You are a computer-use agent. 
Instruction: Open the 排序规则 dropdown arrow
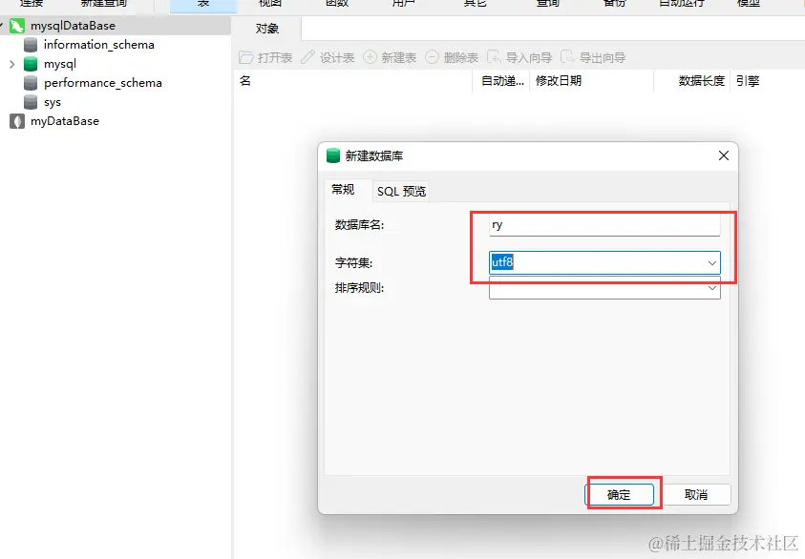[712, 288]
